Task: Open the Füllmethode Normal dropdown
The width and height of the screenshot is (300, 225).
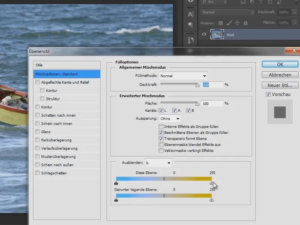Action: coord(183,76)
